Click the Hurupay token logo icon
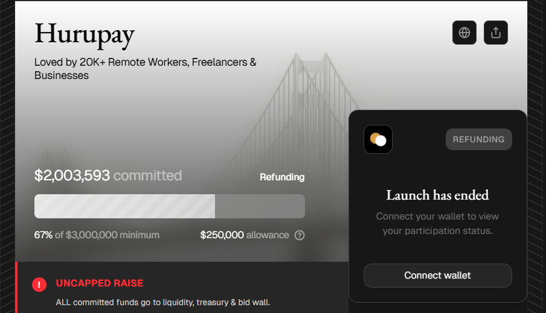The width and height of the screenshot is (546, 313). 378,139
